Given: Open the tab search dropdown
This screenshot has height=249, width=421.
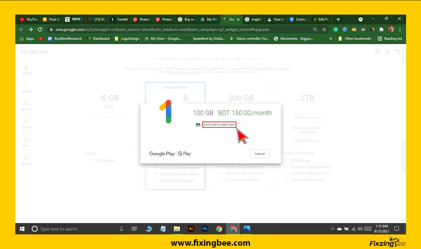Looking at the screenshot, I should (x=360, y=19).
